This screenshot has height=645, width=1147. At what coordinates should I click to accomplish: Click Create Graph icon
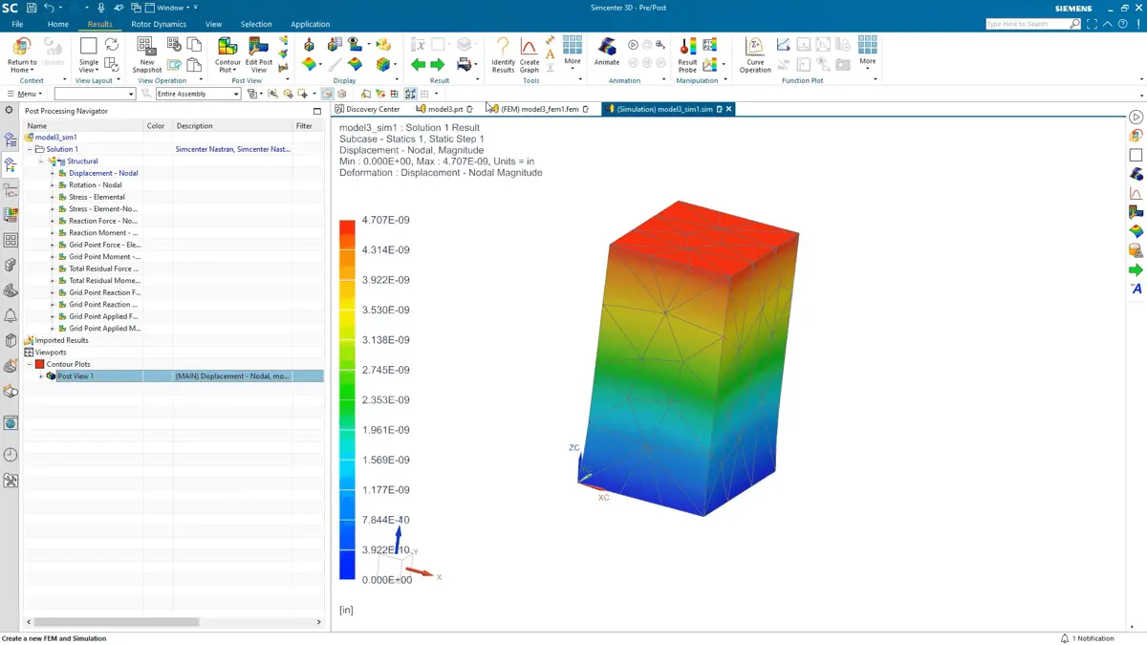(529, 47)
